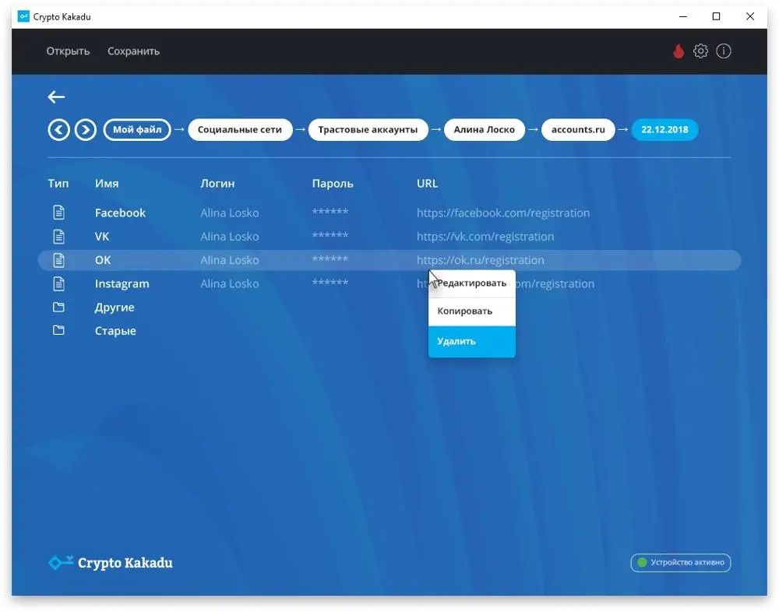779x612 pixels.
Task: Choose Копировать from the context menu
Action: point(472,311)
